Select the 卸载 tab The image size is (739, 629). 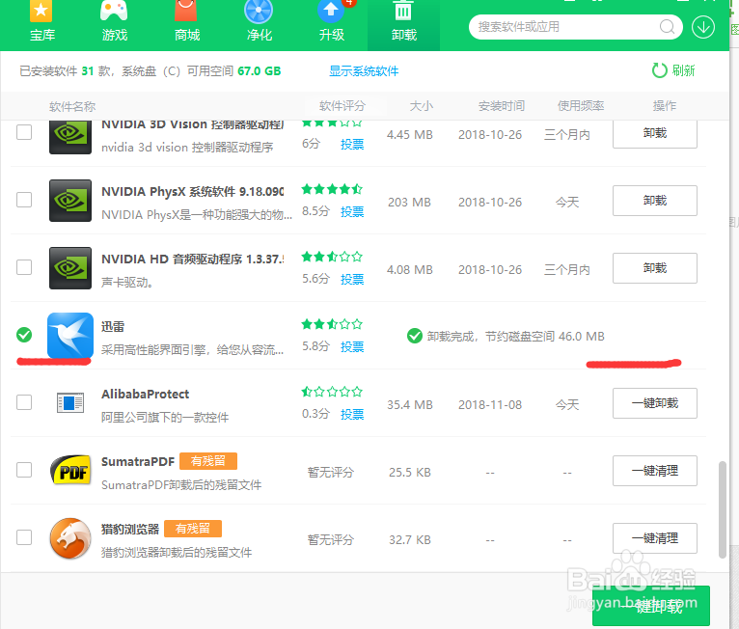coord(404,23)
